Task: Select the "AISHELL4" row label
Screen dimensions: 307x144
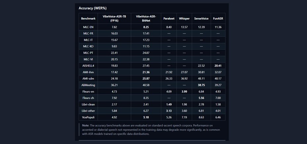Action: (88, 66)
